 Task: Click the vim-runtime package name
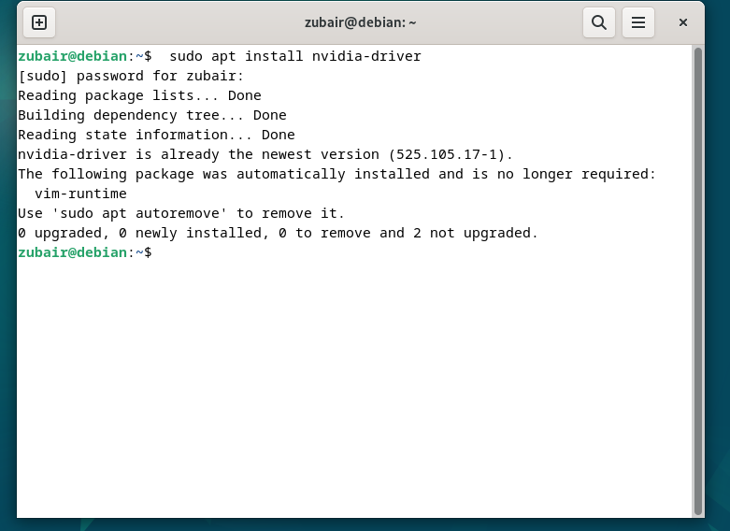[x=80, y=194]
